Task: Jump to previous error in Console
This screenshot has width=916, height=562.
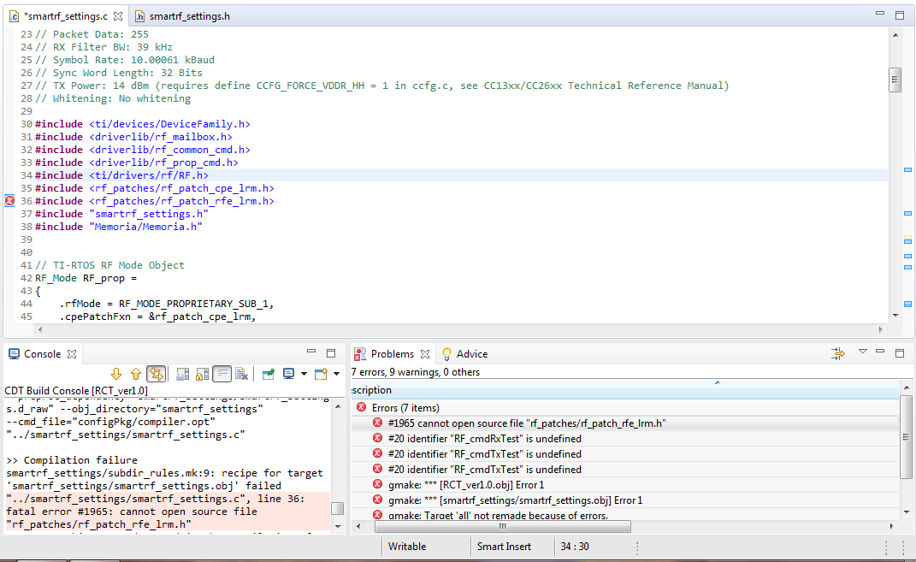Action: [135, 374]
